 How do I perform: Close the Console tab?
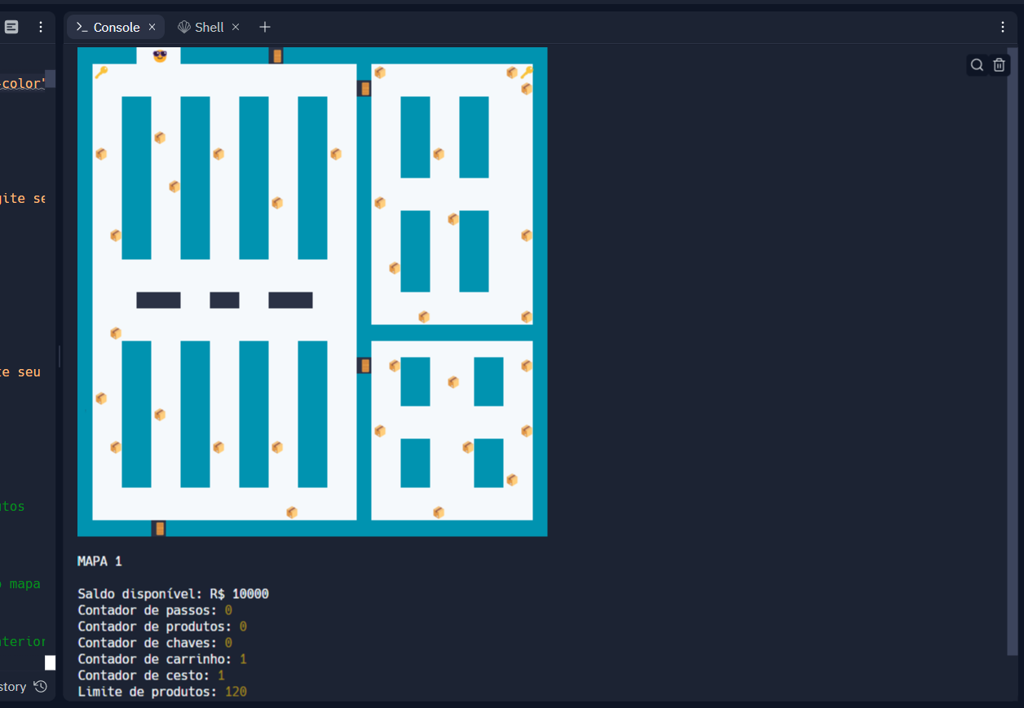coord(152,27)
